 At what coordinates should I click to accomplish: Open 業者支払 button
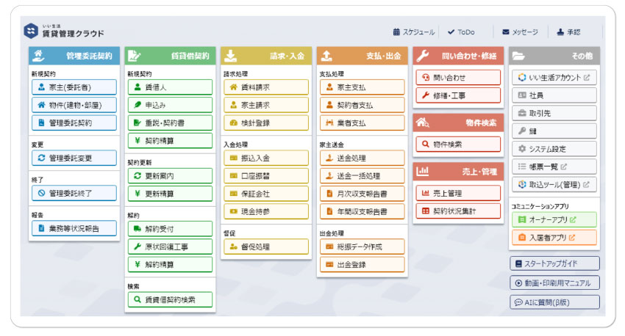point(362,123)
